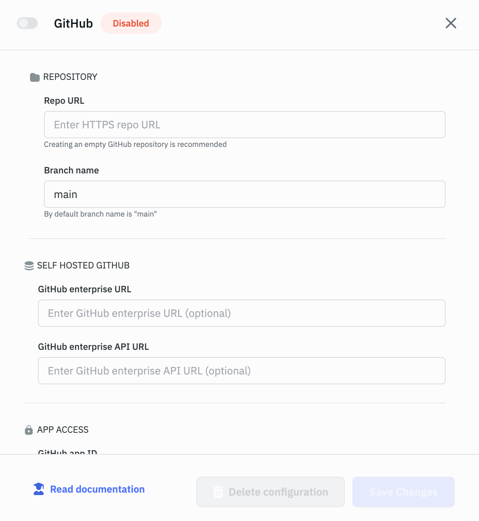Click the Repo URL field label

tap(64, 101)
